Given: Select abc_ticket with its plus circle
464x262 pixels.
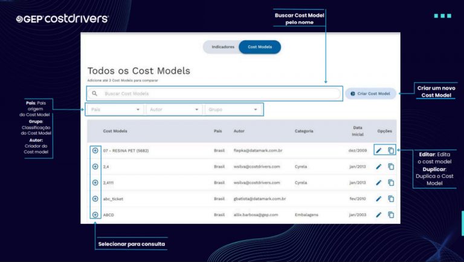Looking at the screenshot, I should [95, 199].
